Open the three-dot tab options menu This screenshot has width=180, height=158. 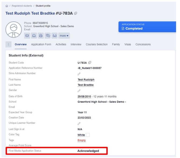click(8, 44)
